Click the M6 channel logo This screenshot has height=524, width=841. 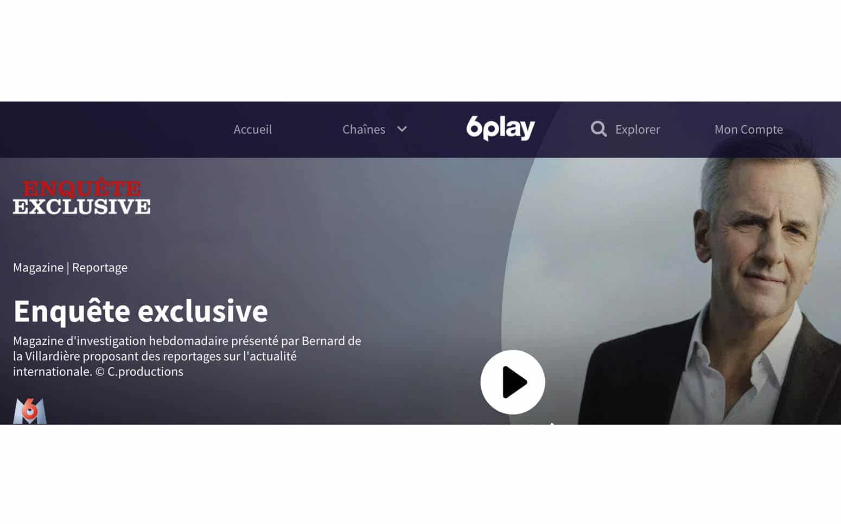point(30,411)
